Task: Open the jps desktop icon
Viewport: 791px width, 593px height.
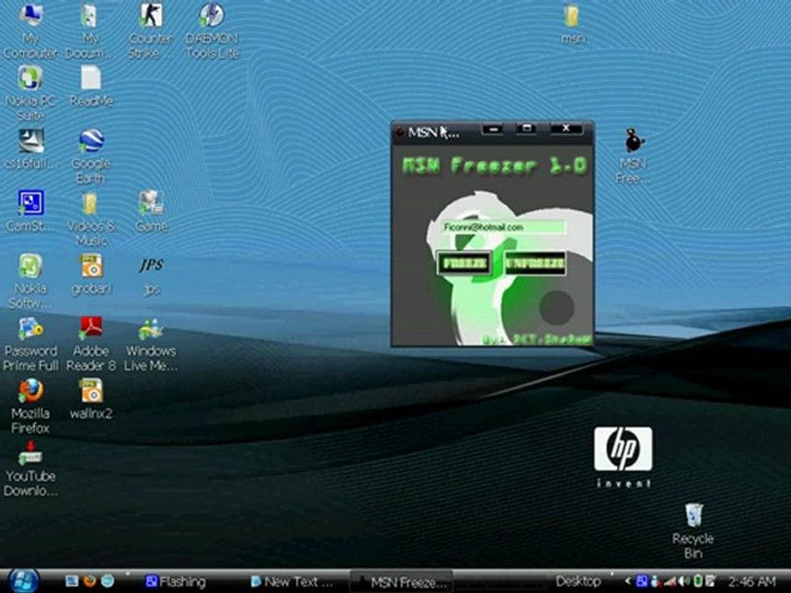Action: pos(152,275)
